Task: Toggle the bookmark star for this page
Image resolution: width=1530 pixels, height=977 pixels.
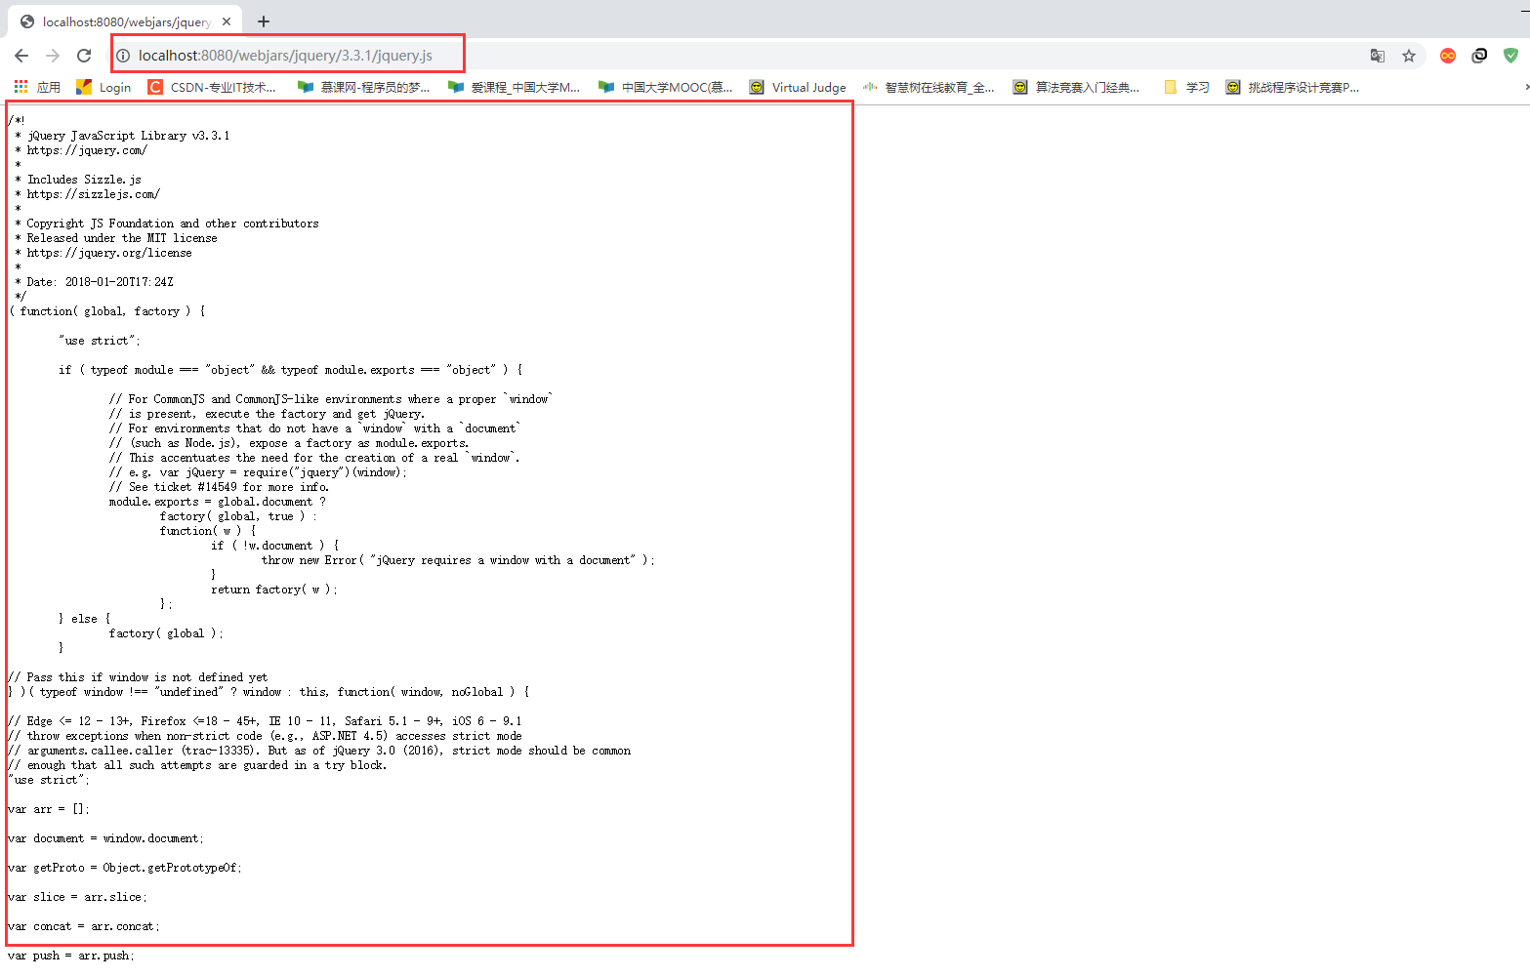Action: click(x=1409, y=57)
